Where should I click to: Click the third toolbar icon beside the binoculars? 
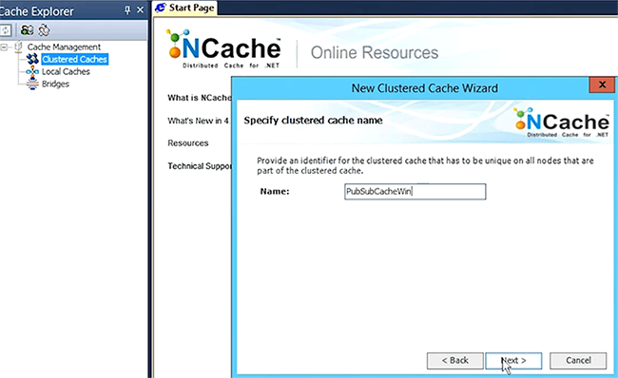[x=44, y=30]
